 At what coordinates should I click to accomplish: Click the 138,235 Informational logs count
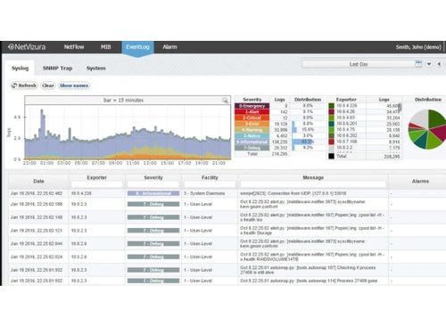pos(279,142)
